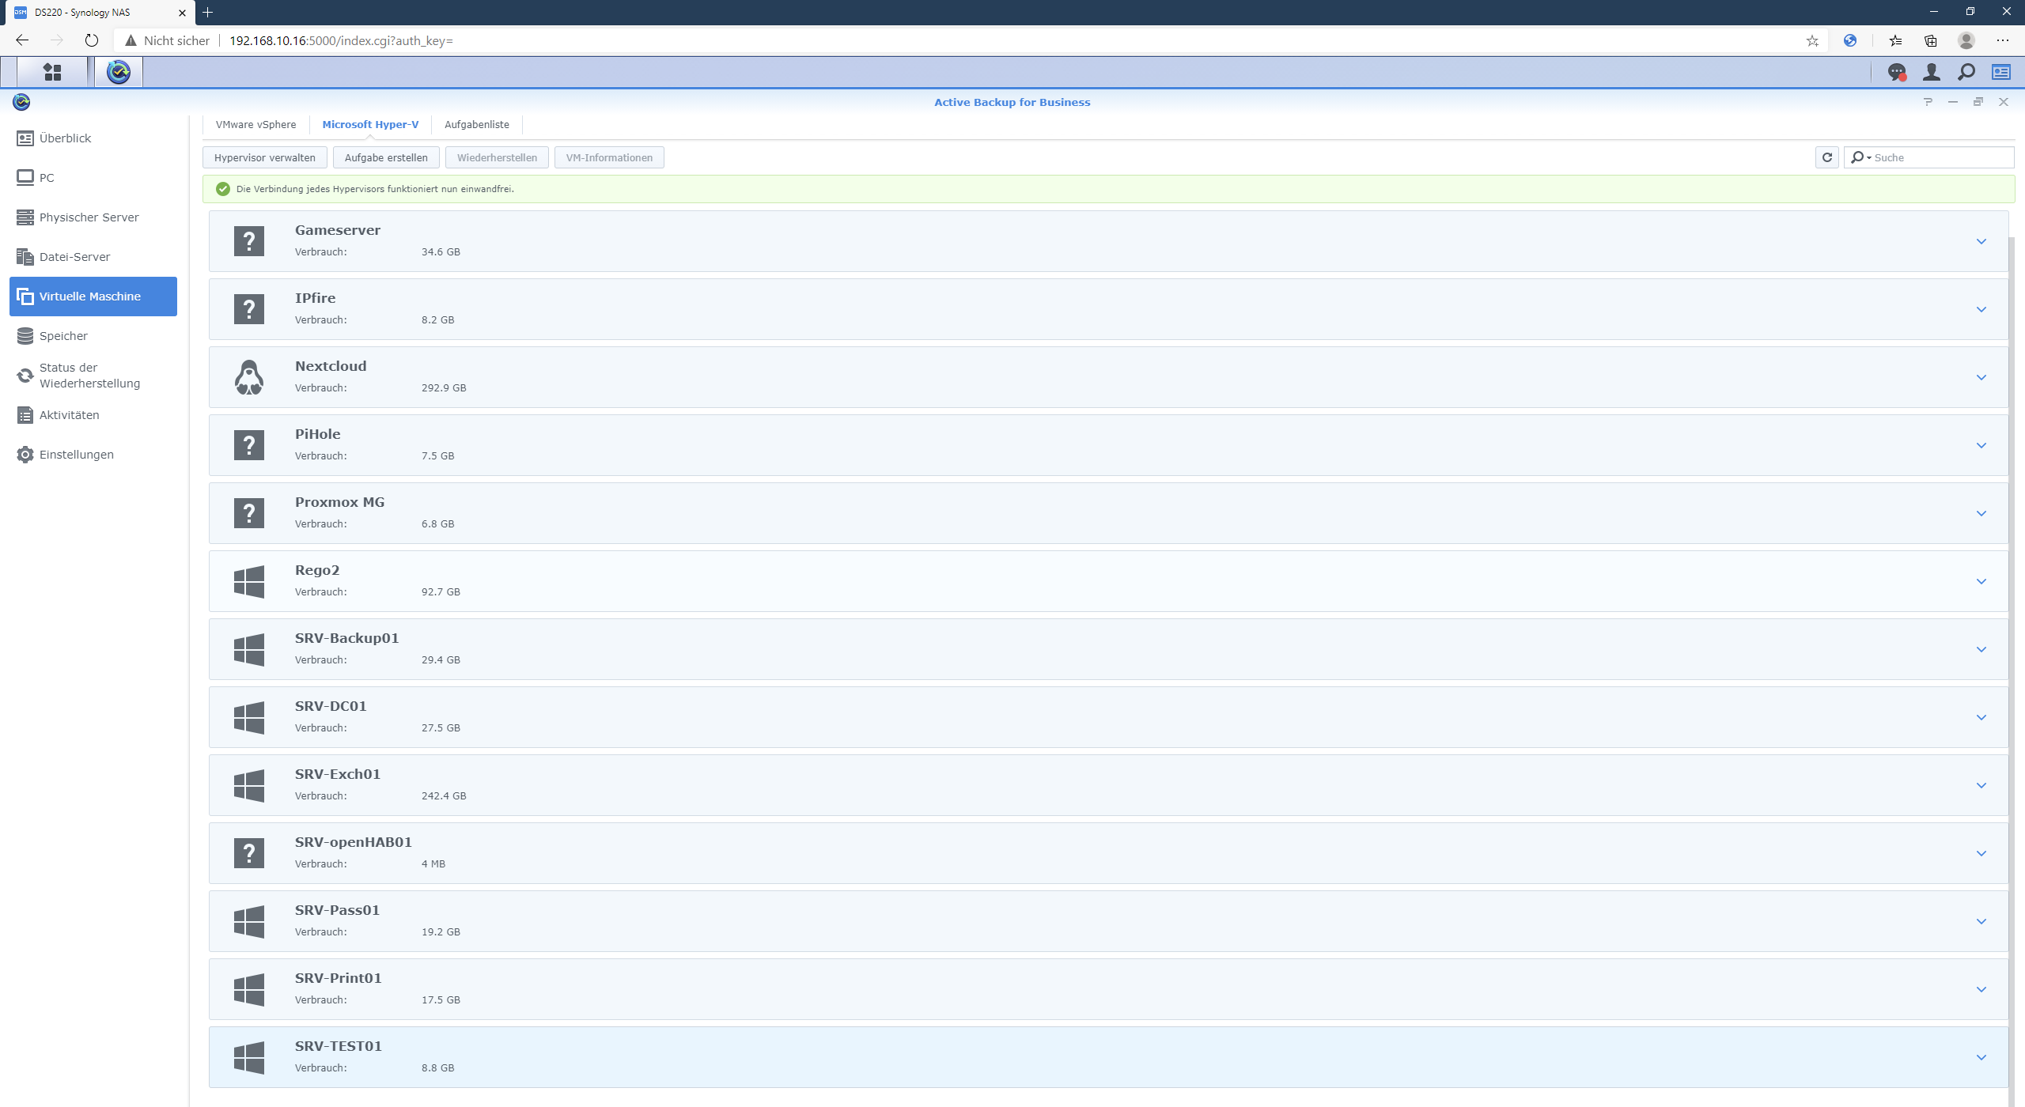Switch to the VMware vSphere tab

(x=255, y=124)
